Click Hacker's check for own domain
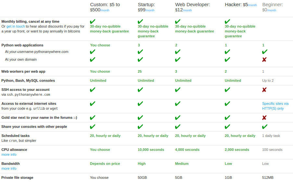This screenshot has width=293, height=184. pyautogui.click(x=227, y=59)
